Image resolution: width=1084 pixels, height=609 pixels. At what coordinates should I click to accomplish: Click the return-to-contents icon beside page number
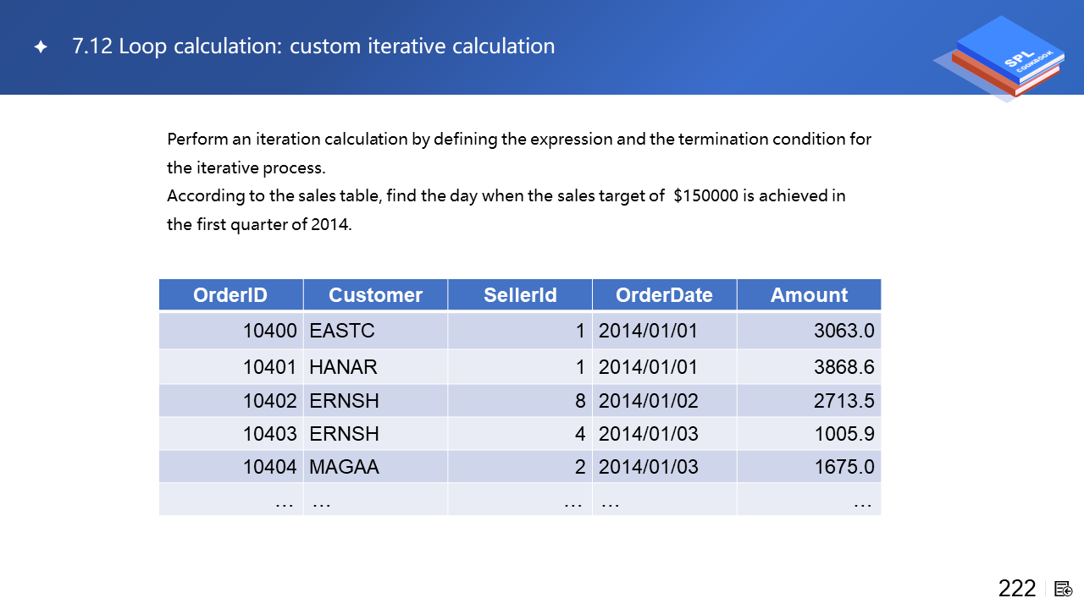coord(1064,589)
